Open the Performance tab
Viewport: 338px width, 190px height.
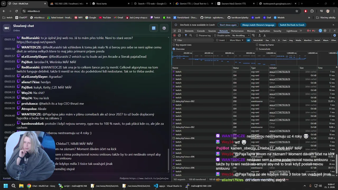tap(237, 31)
